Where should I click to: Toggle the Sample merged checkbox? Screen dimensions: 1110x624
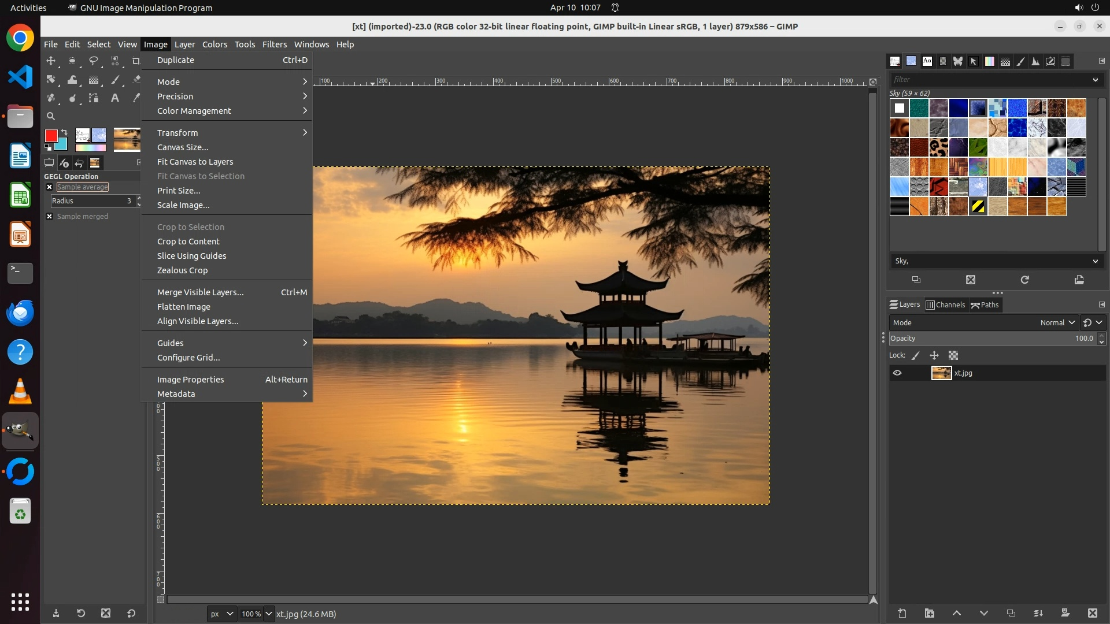pyautogui.click(x=50, y=217)
